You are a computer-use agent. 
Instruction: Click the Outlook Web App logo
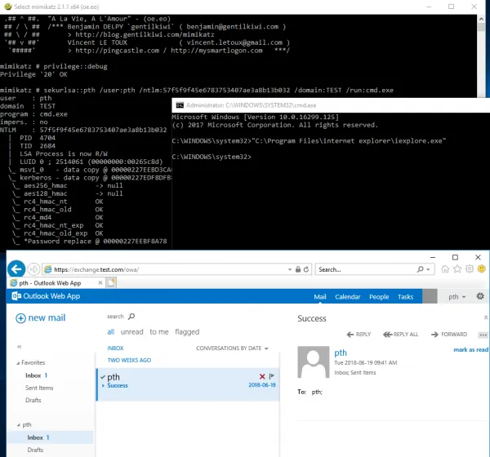(x=46, y=296)
